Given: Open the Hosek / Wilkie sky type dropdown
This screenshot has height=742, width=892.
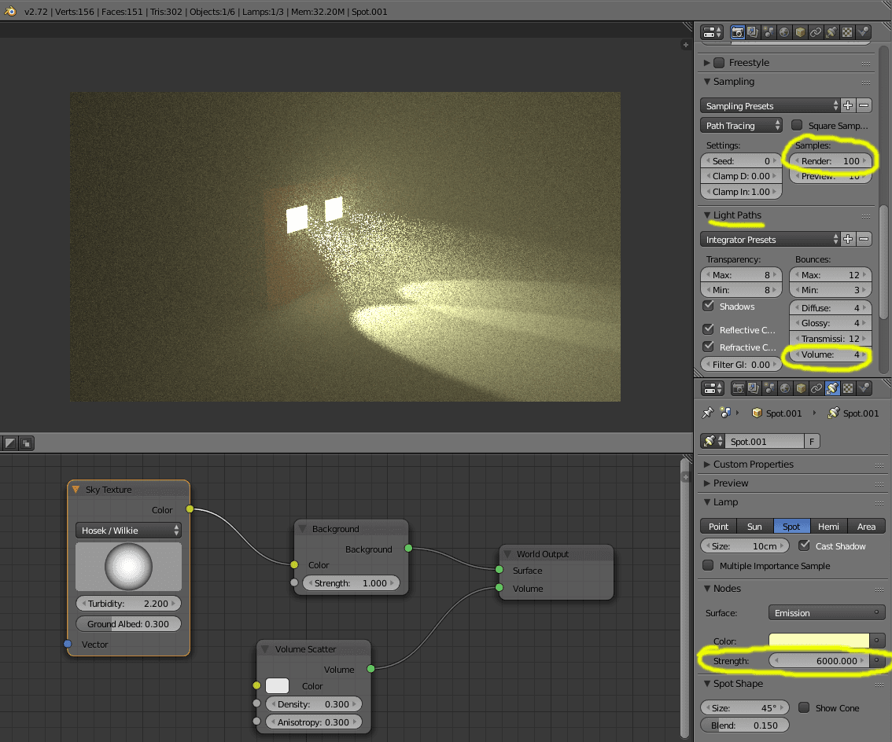Looking at the screenshot, I should pyautogui.click(x=128, y=531).
